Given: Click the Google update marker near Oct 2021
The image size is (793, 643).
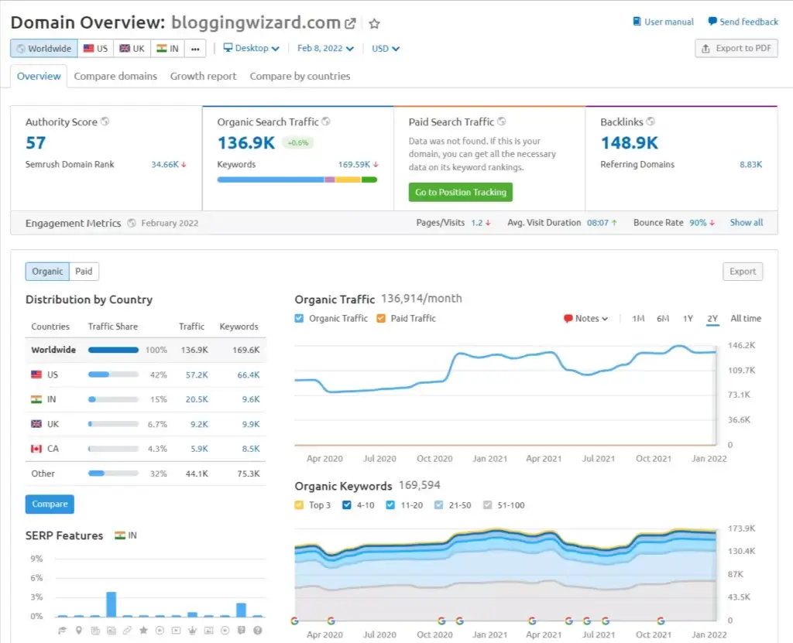Looking at the screenshot, I should point(661,621).
